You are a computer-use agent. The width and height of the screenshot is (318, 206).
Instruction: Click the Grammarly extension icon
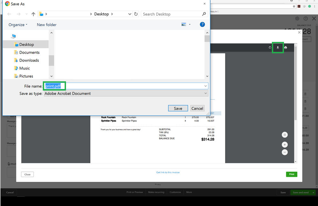309,6
